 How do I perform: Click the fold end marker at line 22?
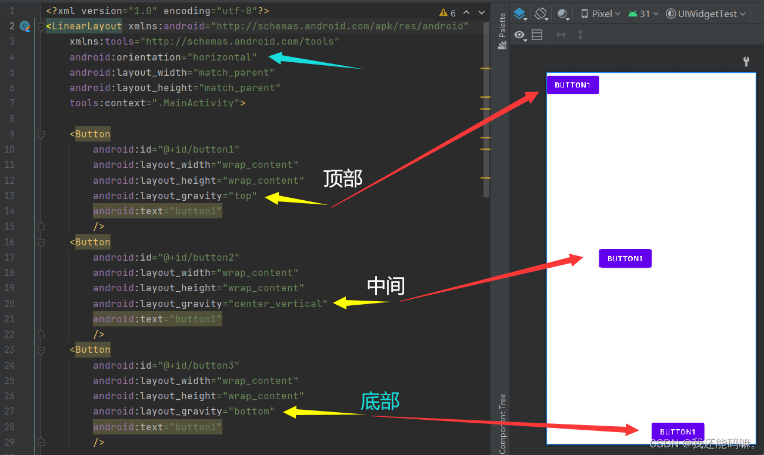41,334
